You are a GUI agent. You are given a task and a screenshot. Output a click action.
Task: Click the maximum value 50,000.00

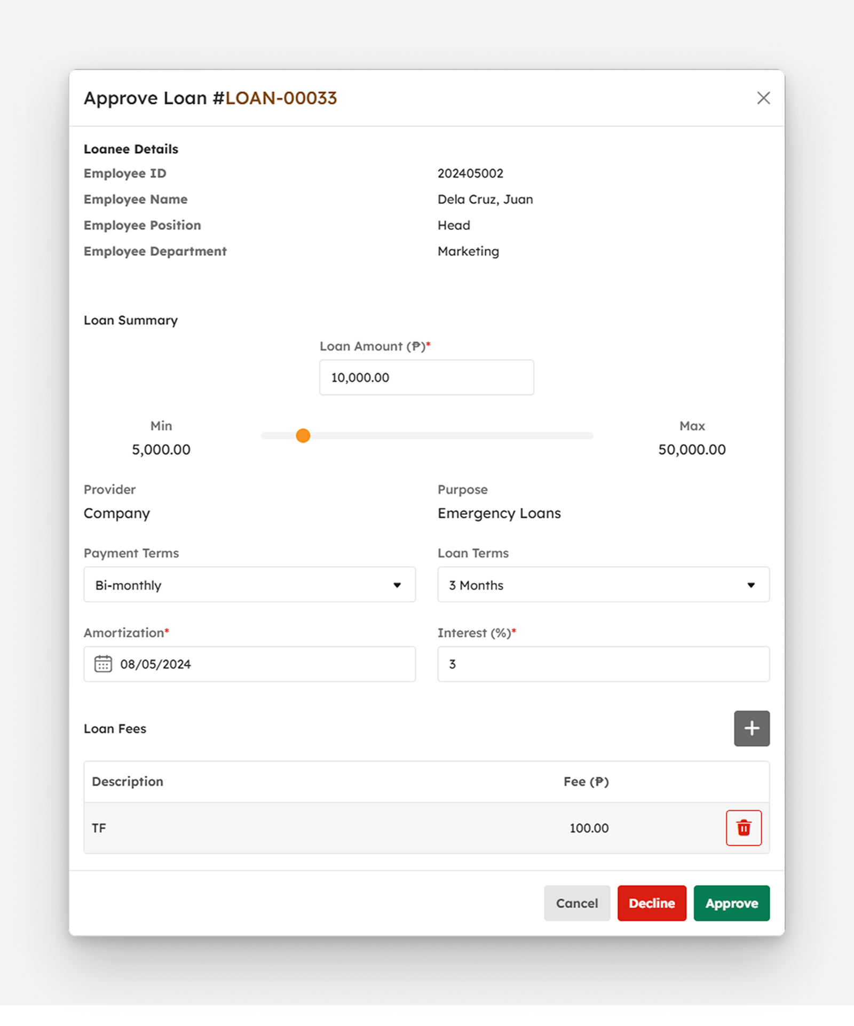[692, 449]
